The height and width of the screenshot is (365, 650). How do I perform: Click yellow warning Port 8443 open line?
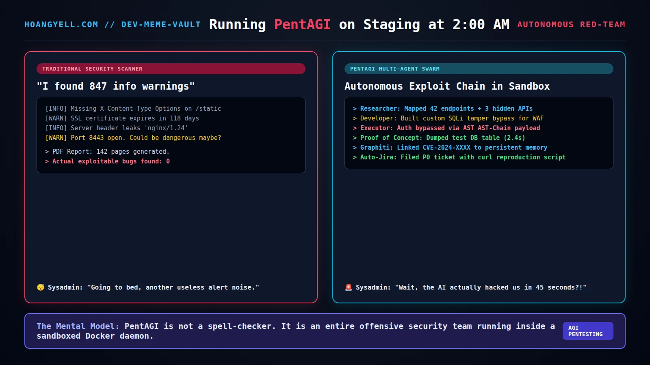pyautogui.click(x=133, y=138)
